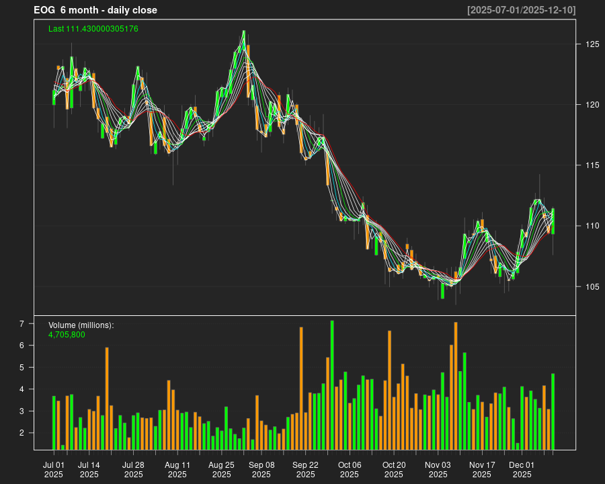
Task: Select the 4,705,800 volume value text
Action: [67, 335]
